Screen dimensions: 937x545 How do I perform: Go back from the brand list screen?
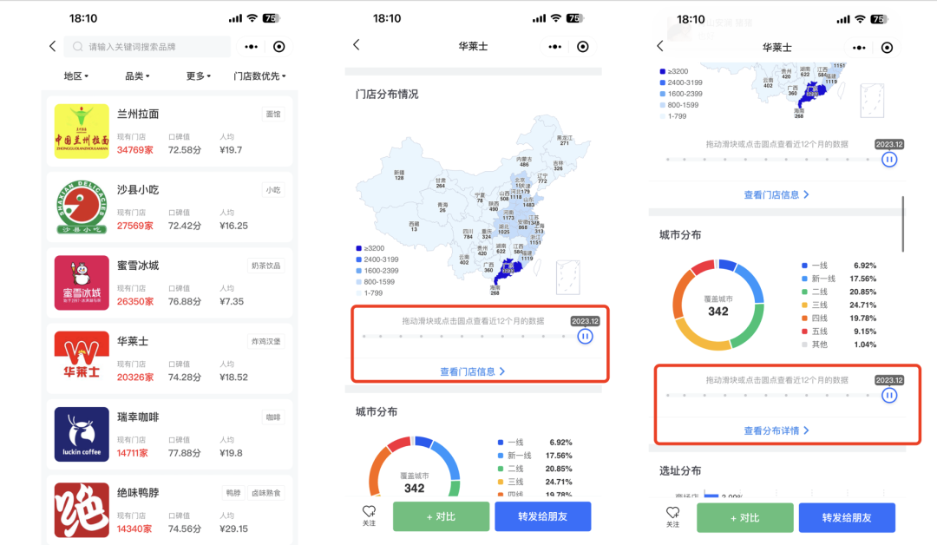pos(53,47)
